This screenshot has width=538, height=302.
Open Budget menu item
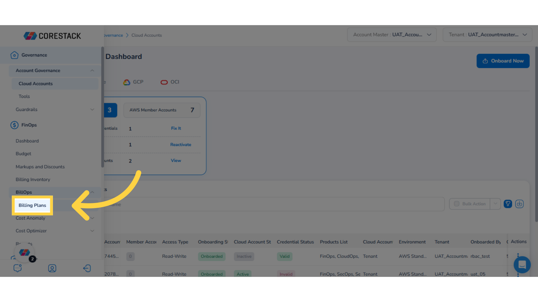[24, 154]
